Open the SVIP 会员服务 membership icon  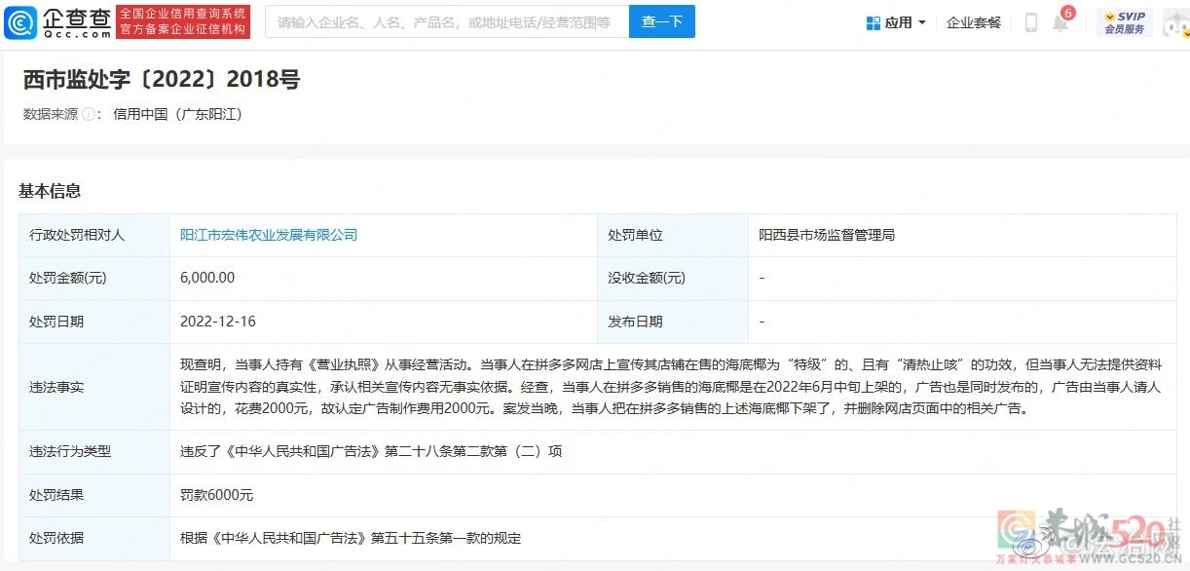[1124, 22]
